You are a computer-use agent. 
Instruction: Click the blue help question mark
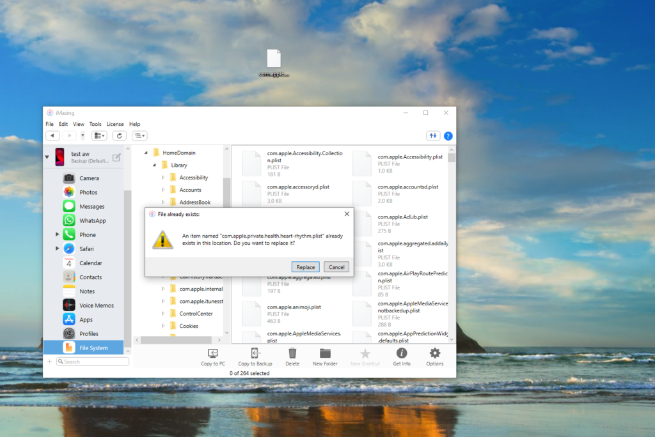448,136
